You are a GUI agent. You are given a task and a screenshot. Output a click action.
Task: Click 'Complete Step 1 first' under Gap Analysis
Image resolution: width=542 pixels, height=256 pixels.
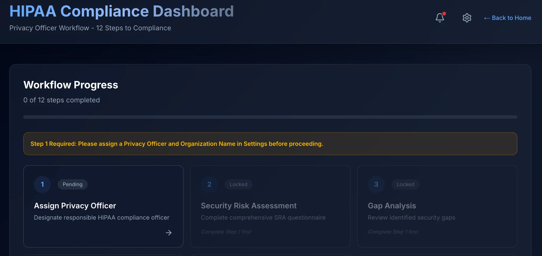click(393, 232)
